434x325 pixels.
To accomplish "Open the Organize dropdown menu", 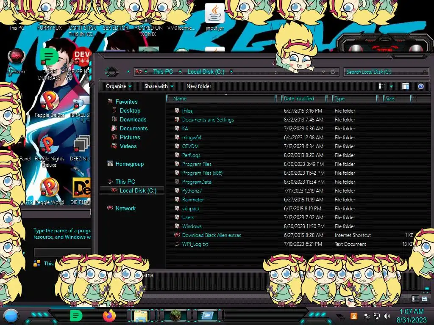I will point(119,86).
